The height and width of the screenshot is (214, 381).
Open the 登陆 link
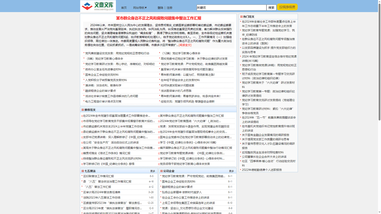coord(160,8)
